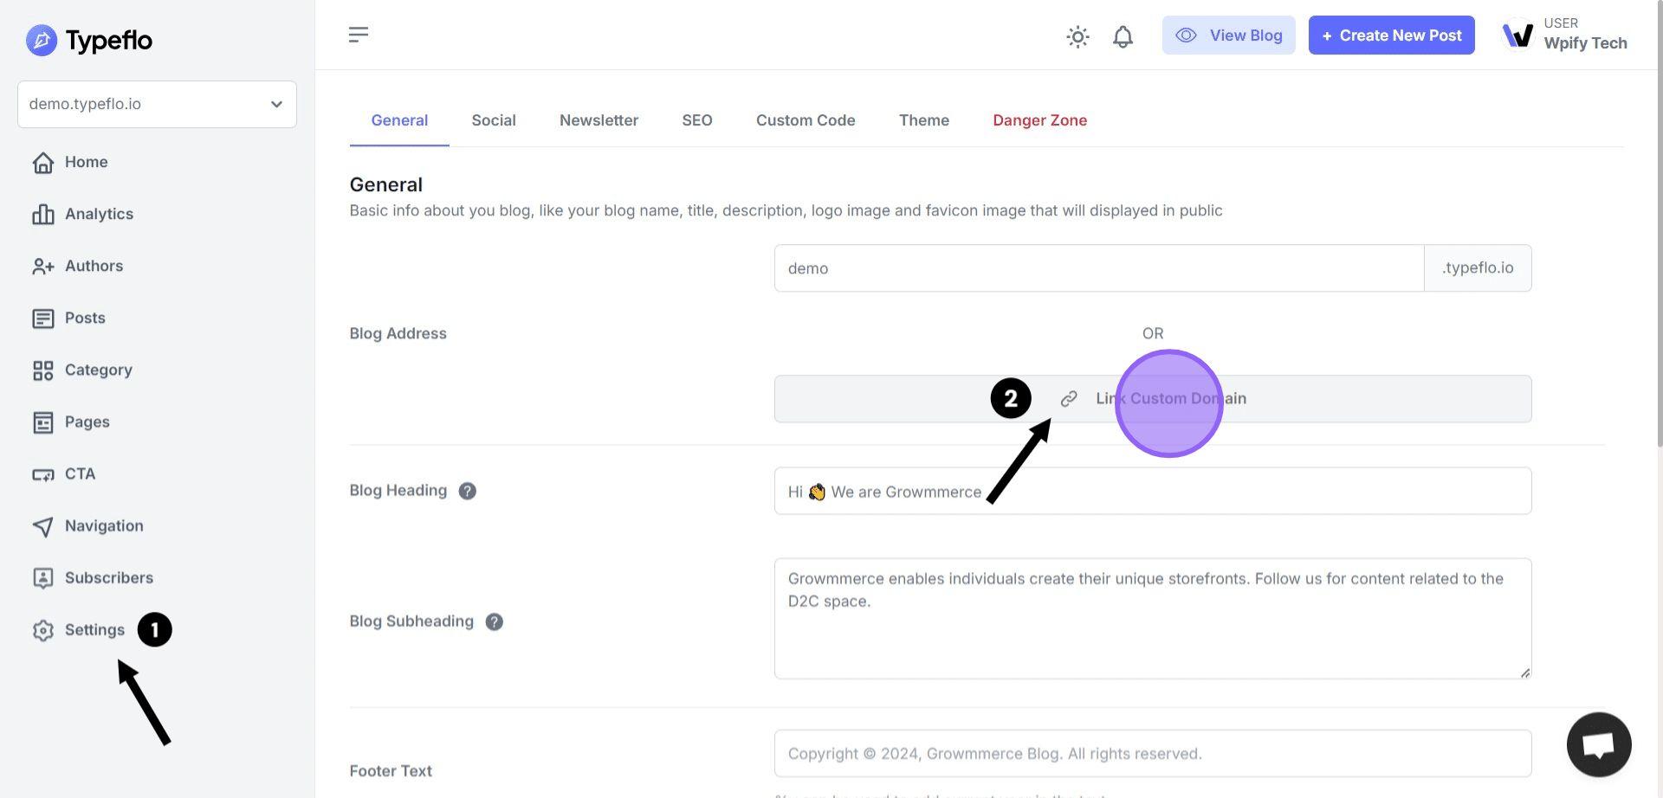Expand the demo.typeflo.io blog selector
The image size is (1663, 798).
pyautogui.click(x=157, y=104)
